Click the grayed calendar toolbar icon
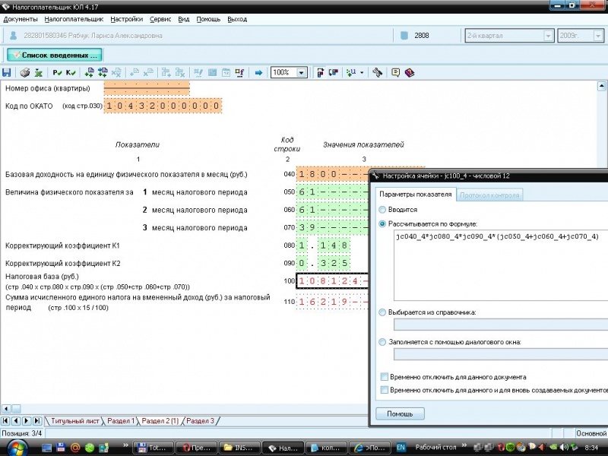Image resolution: width=608 pixels, height=456 pixels. pyautogui.click(x=226, y=72)
